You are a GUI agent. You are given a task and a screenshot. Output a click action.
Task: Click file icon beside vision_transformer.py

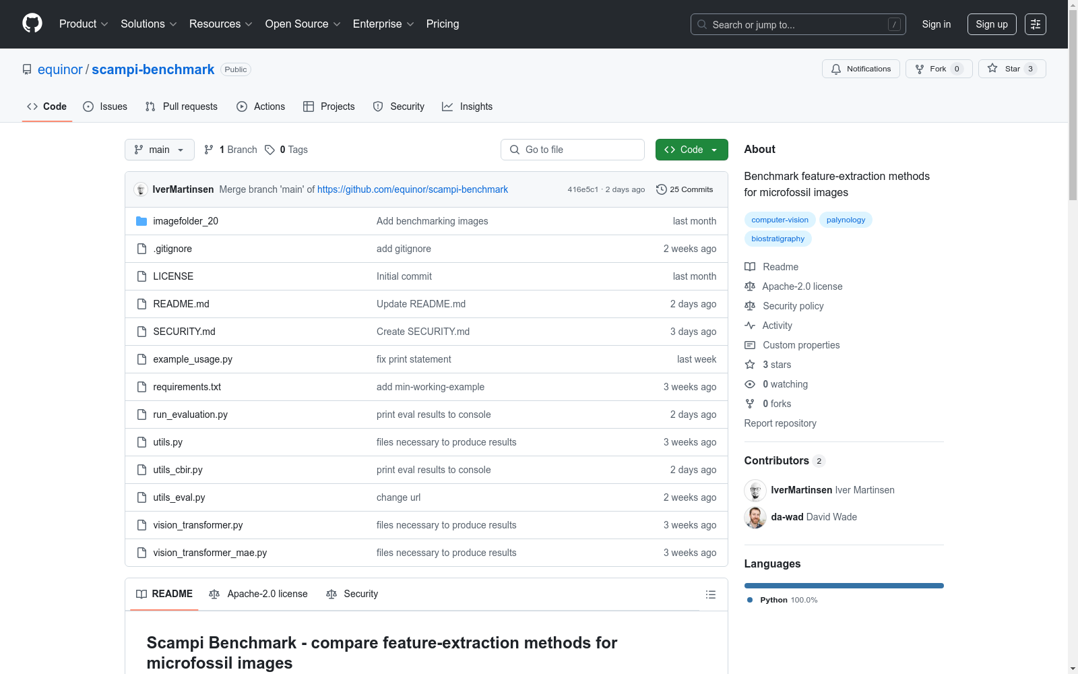point(141,525)
